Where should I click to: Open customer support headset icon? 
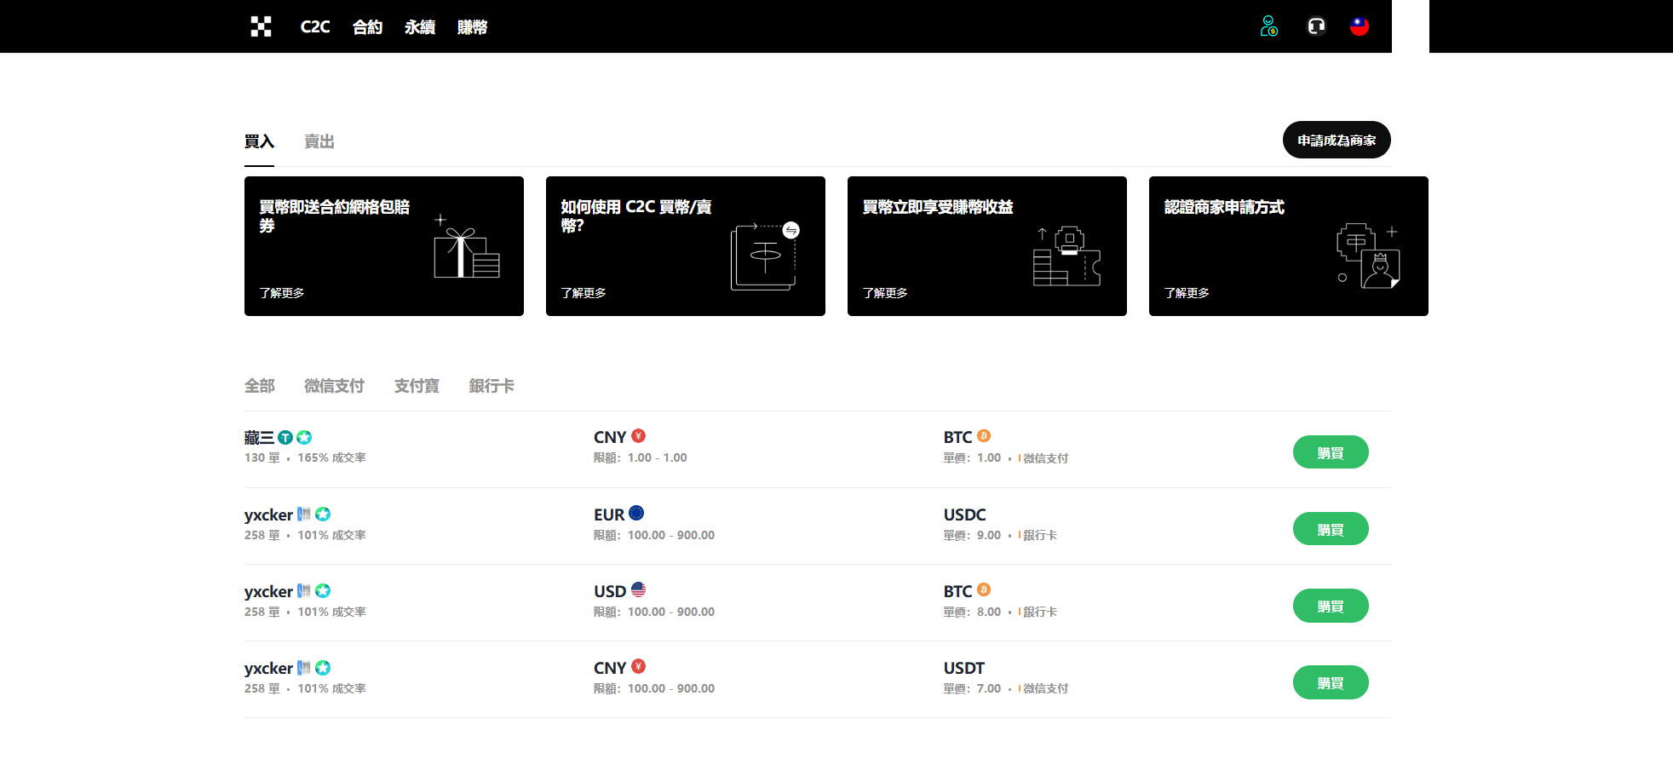[1316, 26]
